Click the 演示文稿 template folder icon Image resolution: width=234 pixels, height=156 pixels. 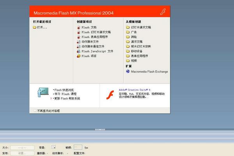click(128, 42)
